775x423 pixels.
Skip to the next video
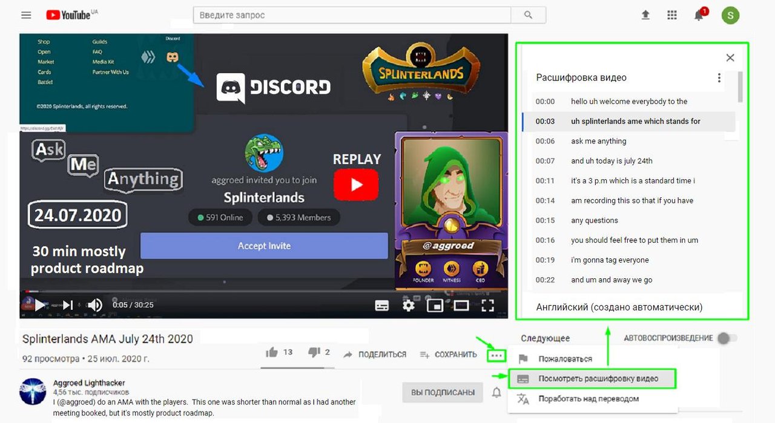coord(68,305)
